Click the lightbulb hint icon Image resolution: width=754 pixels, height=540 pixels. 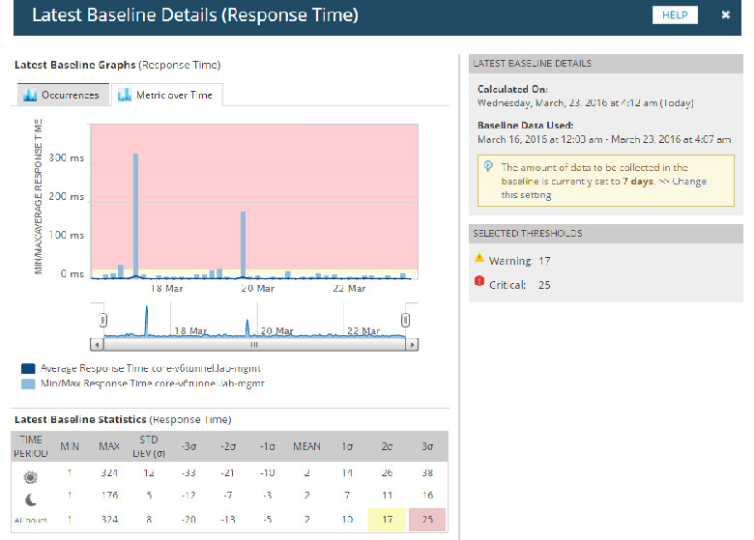pyautogui.click(x=489, y=168)
